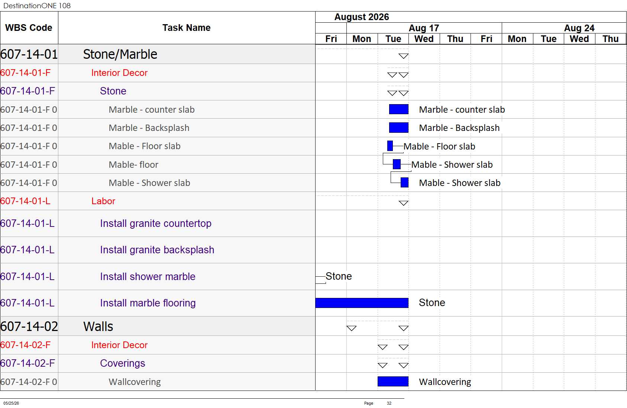Select the Mable - Floor slab task name
The width and height of the screenshot is (627, 408).
145,146
